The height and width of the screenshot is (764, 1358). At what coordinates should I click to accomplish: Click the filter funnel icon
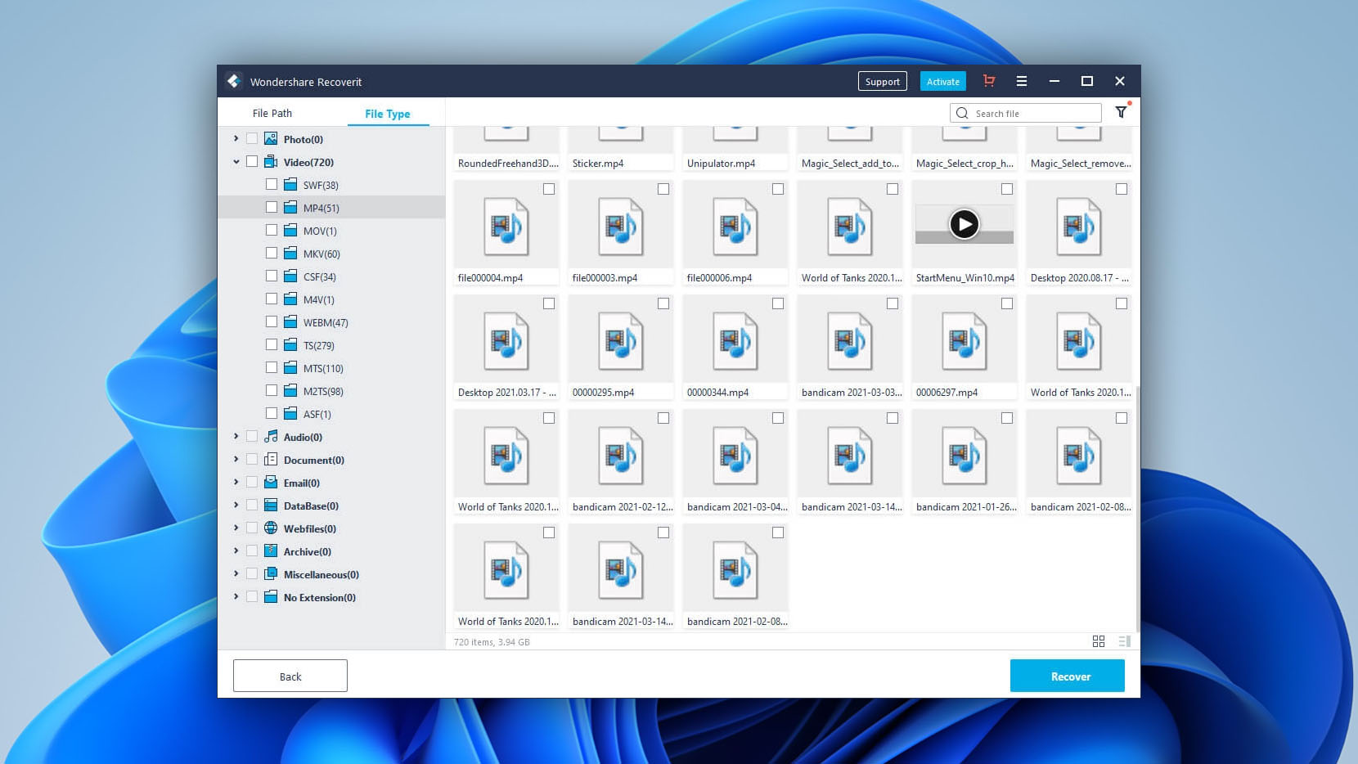pyautogui.click(x=1121, y=113)
